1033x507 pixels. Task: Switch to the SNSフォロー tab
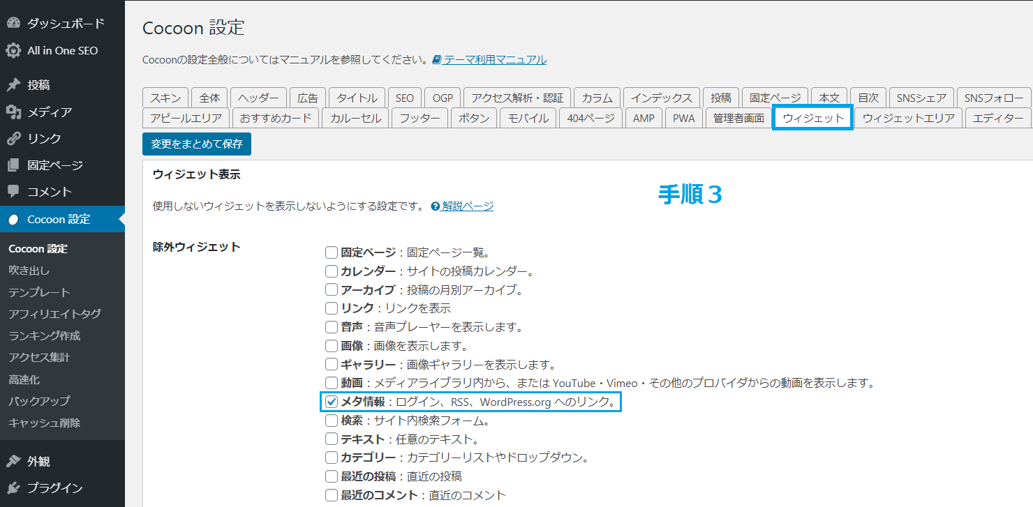click(994, 98)
